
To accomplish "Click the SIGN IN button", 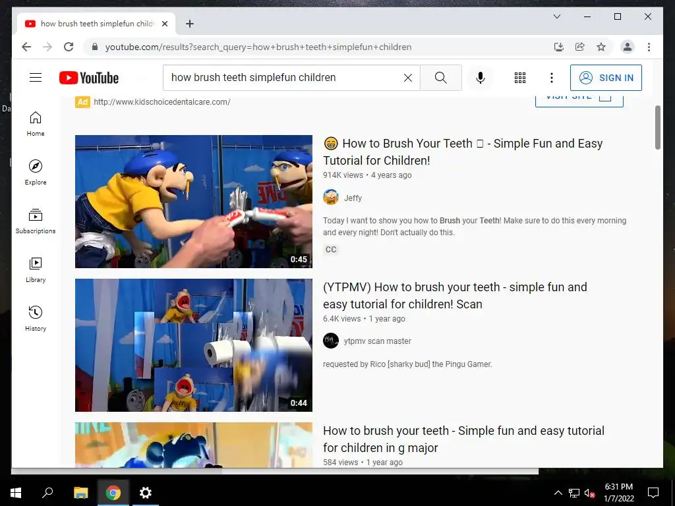I will click(606, 78).
